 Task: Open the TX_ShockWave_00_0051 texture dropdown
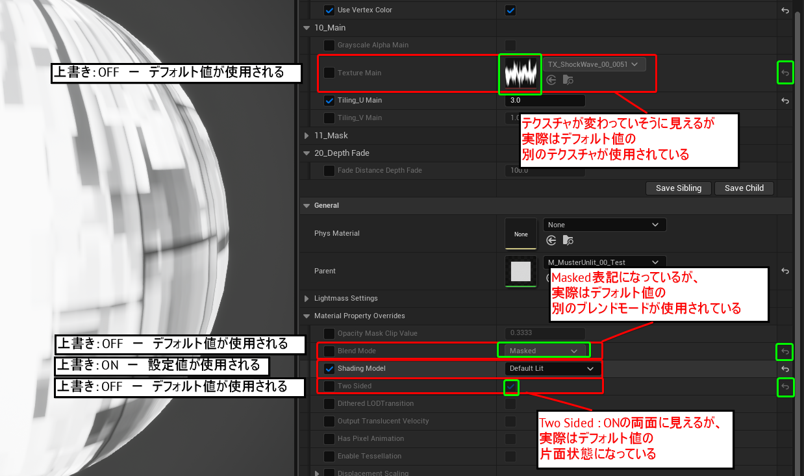coord(594,64)
